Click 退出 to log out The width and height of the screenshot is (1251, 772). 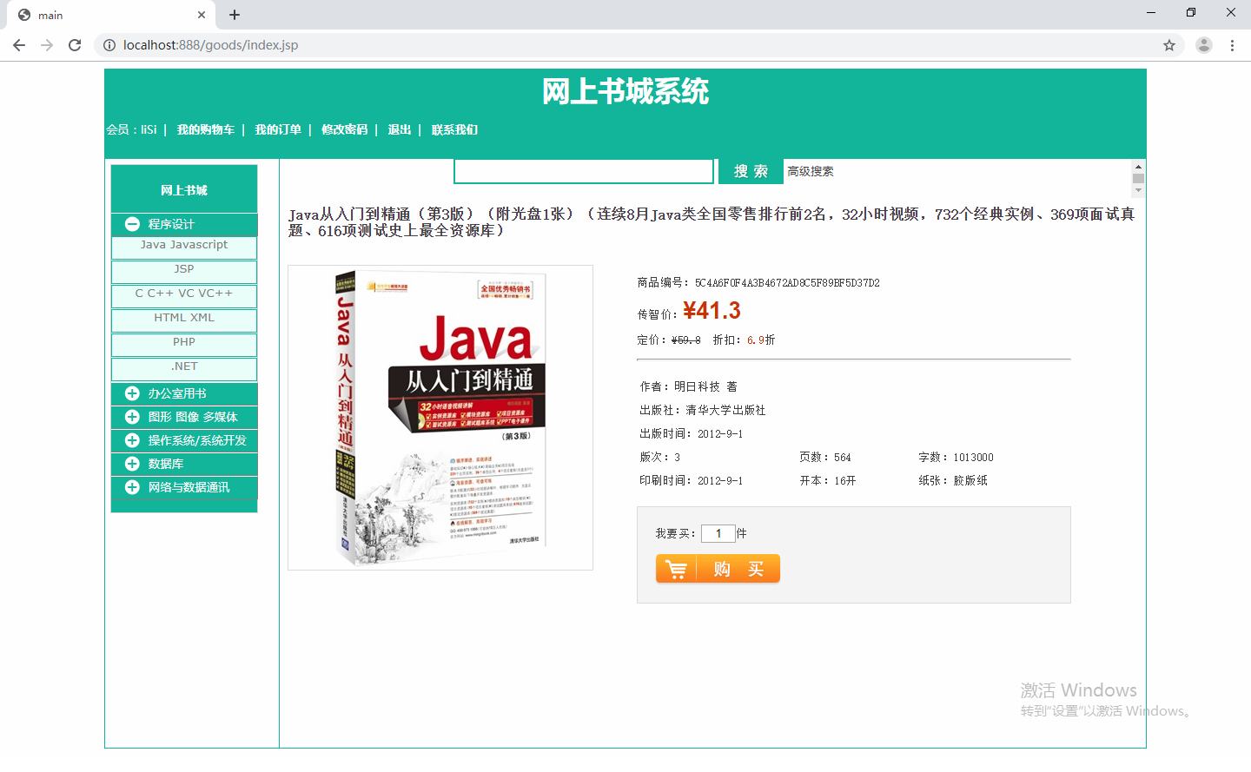(400, 129)
